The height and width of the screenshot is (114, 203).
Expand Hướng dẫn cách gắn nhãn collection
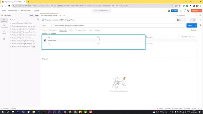tap(11, 29)
